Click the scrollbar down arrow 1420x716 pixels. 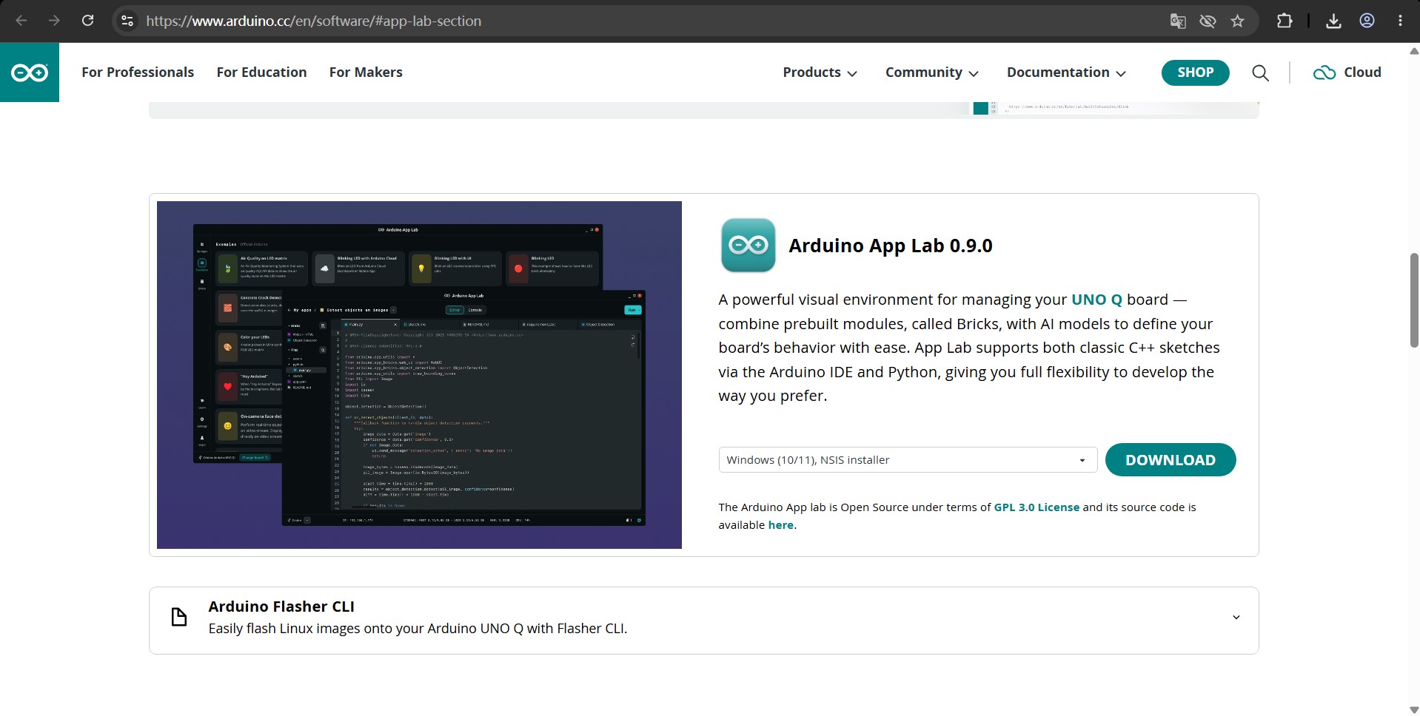tap(1413, 709)
